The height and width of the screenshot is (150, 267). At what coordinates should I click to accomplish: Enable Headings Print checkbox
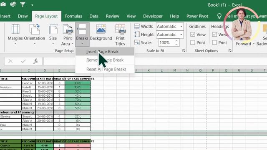(x=214, y=42)
